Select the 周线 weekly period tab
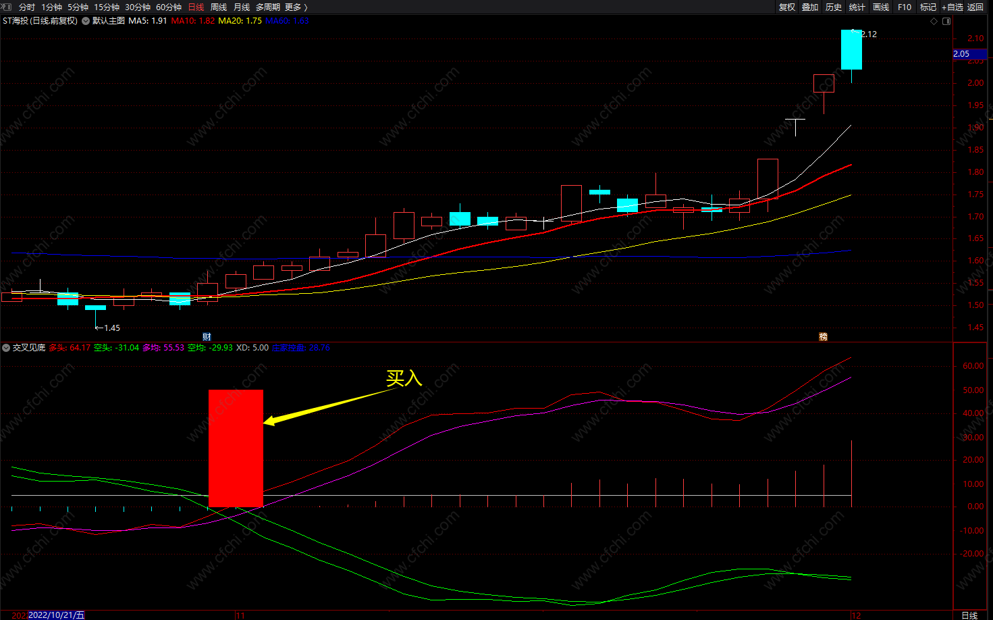The image size is (993, 620). click(x=219, y=7)
